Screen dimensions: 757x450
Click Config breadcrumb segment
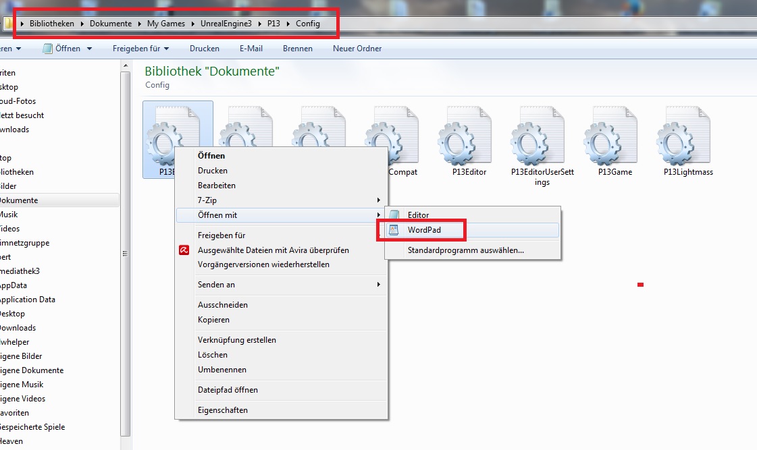(308, 24)
